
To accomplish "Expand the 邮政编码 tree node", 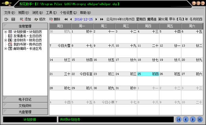I will pyautogui.click(x=5, y=48).
